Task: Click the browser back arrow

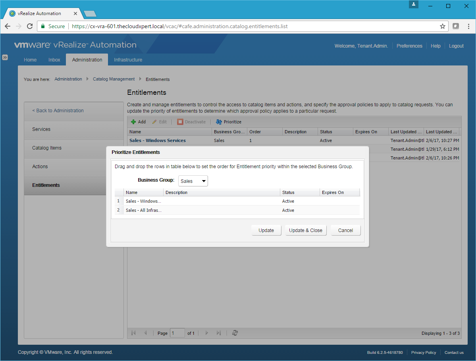Action: coord(8,26)
